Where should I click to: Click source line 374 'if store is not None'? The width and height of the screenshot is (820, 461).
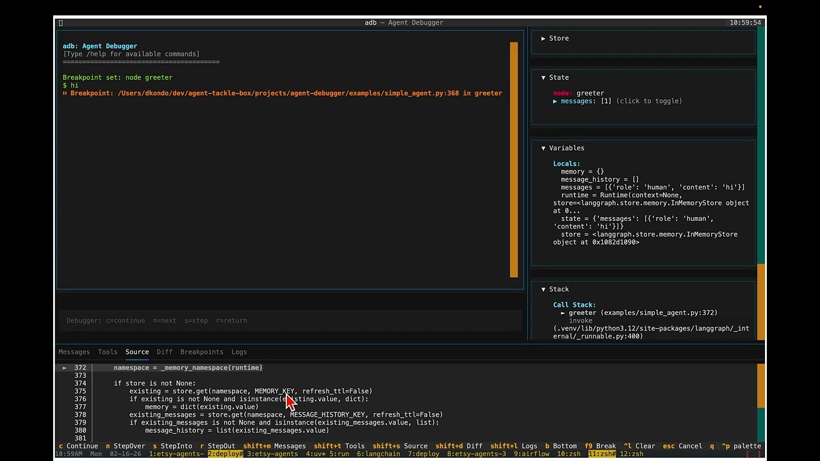[x=155, y=384]
